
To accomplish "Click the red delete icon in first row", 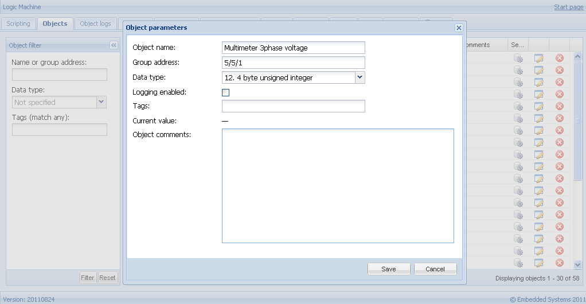I will point(560,58).
